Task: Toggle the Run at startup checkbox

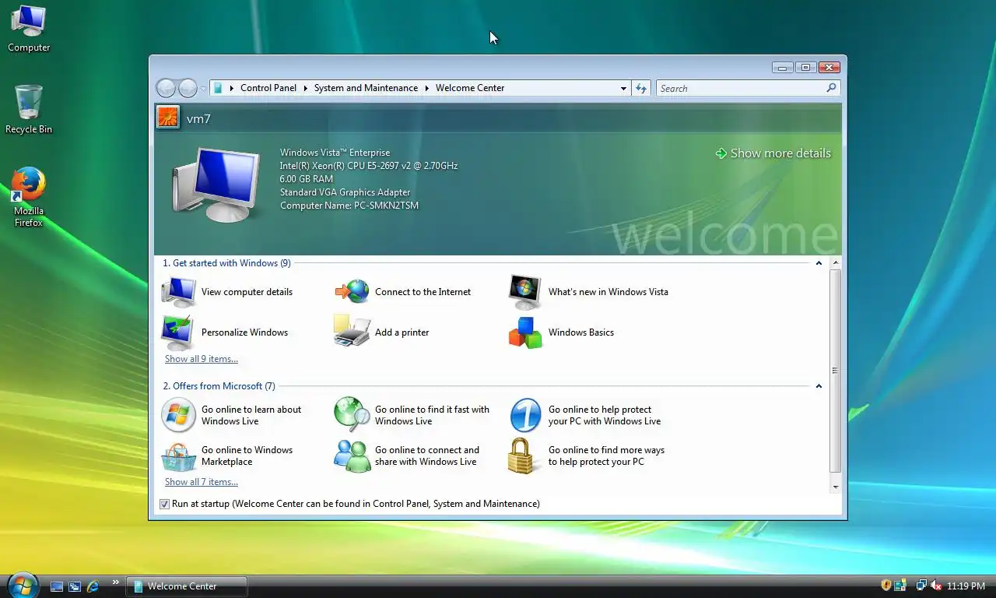Action: pos(164,504)
